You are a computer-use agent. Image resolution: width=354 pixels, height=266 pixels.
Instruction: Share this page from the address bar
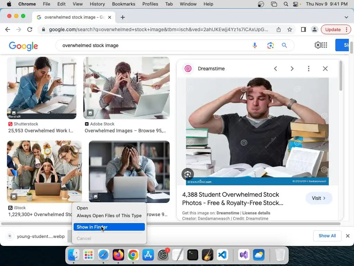tap(279, 29)
